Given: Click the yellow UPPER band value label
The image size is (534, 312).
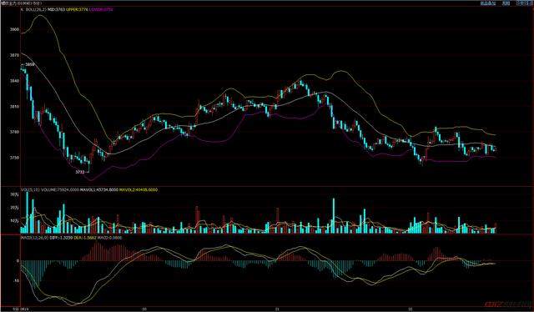Looking at the screenshot, I should (77, 9).
